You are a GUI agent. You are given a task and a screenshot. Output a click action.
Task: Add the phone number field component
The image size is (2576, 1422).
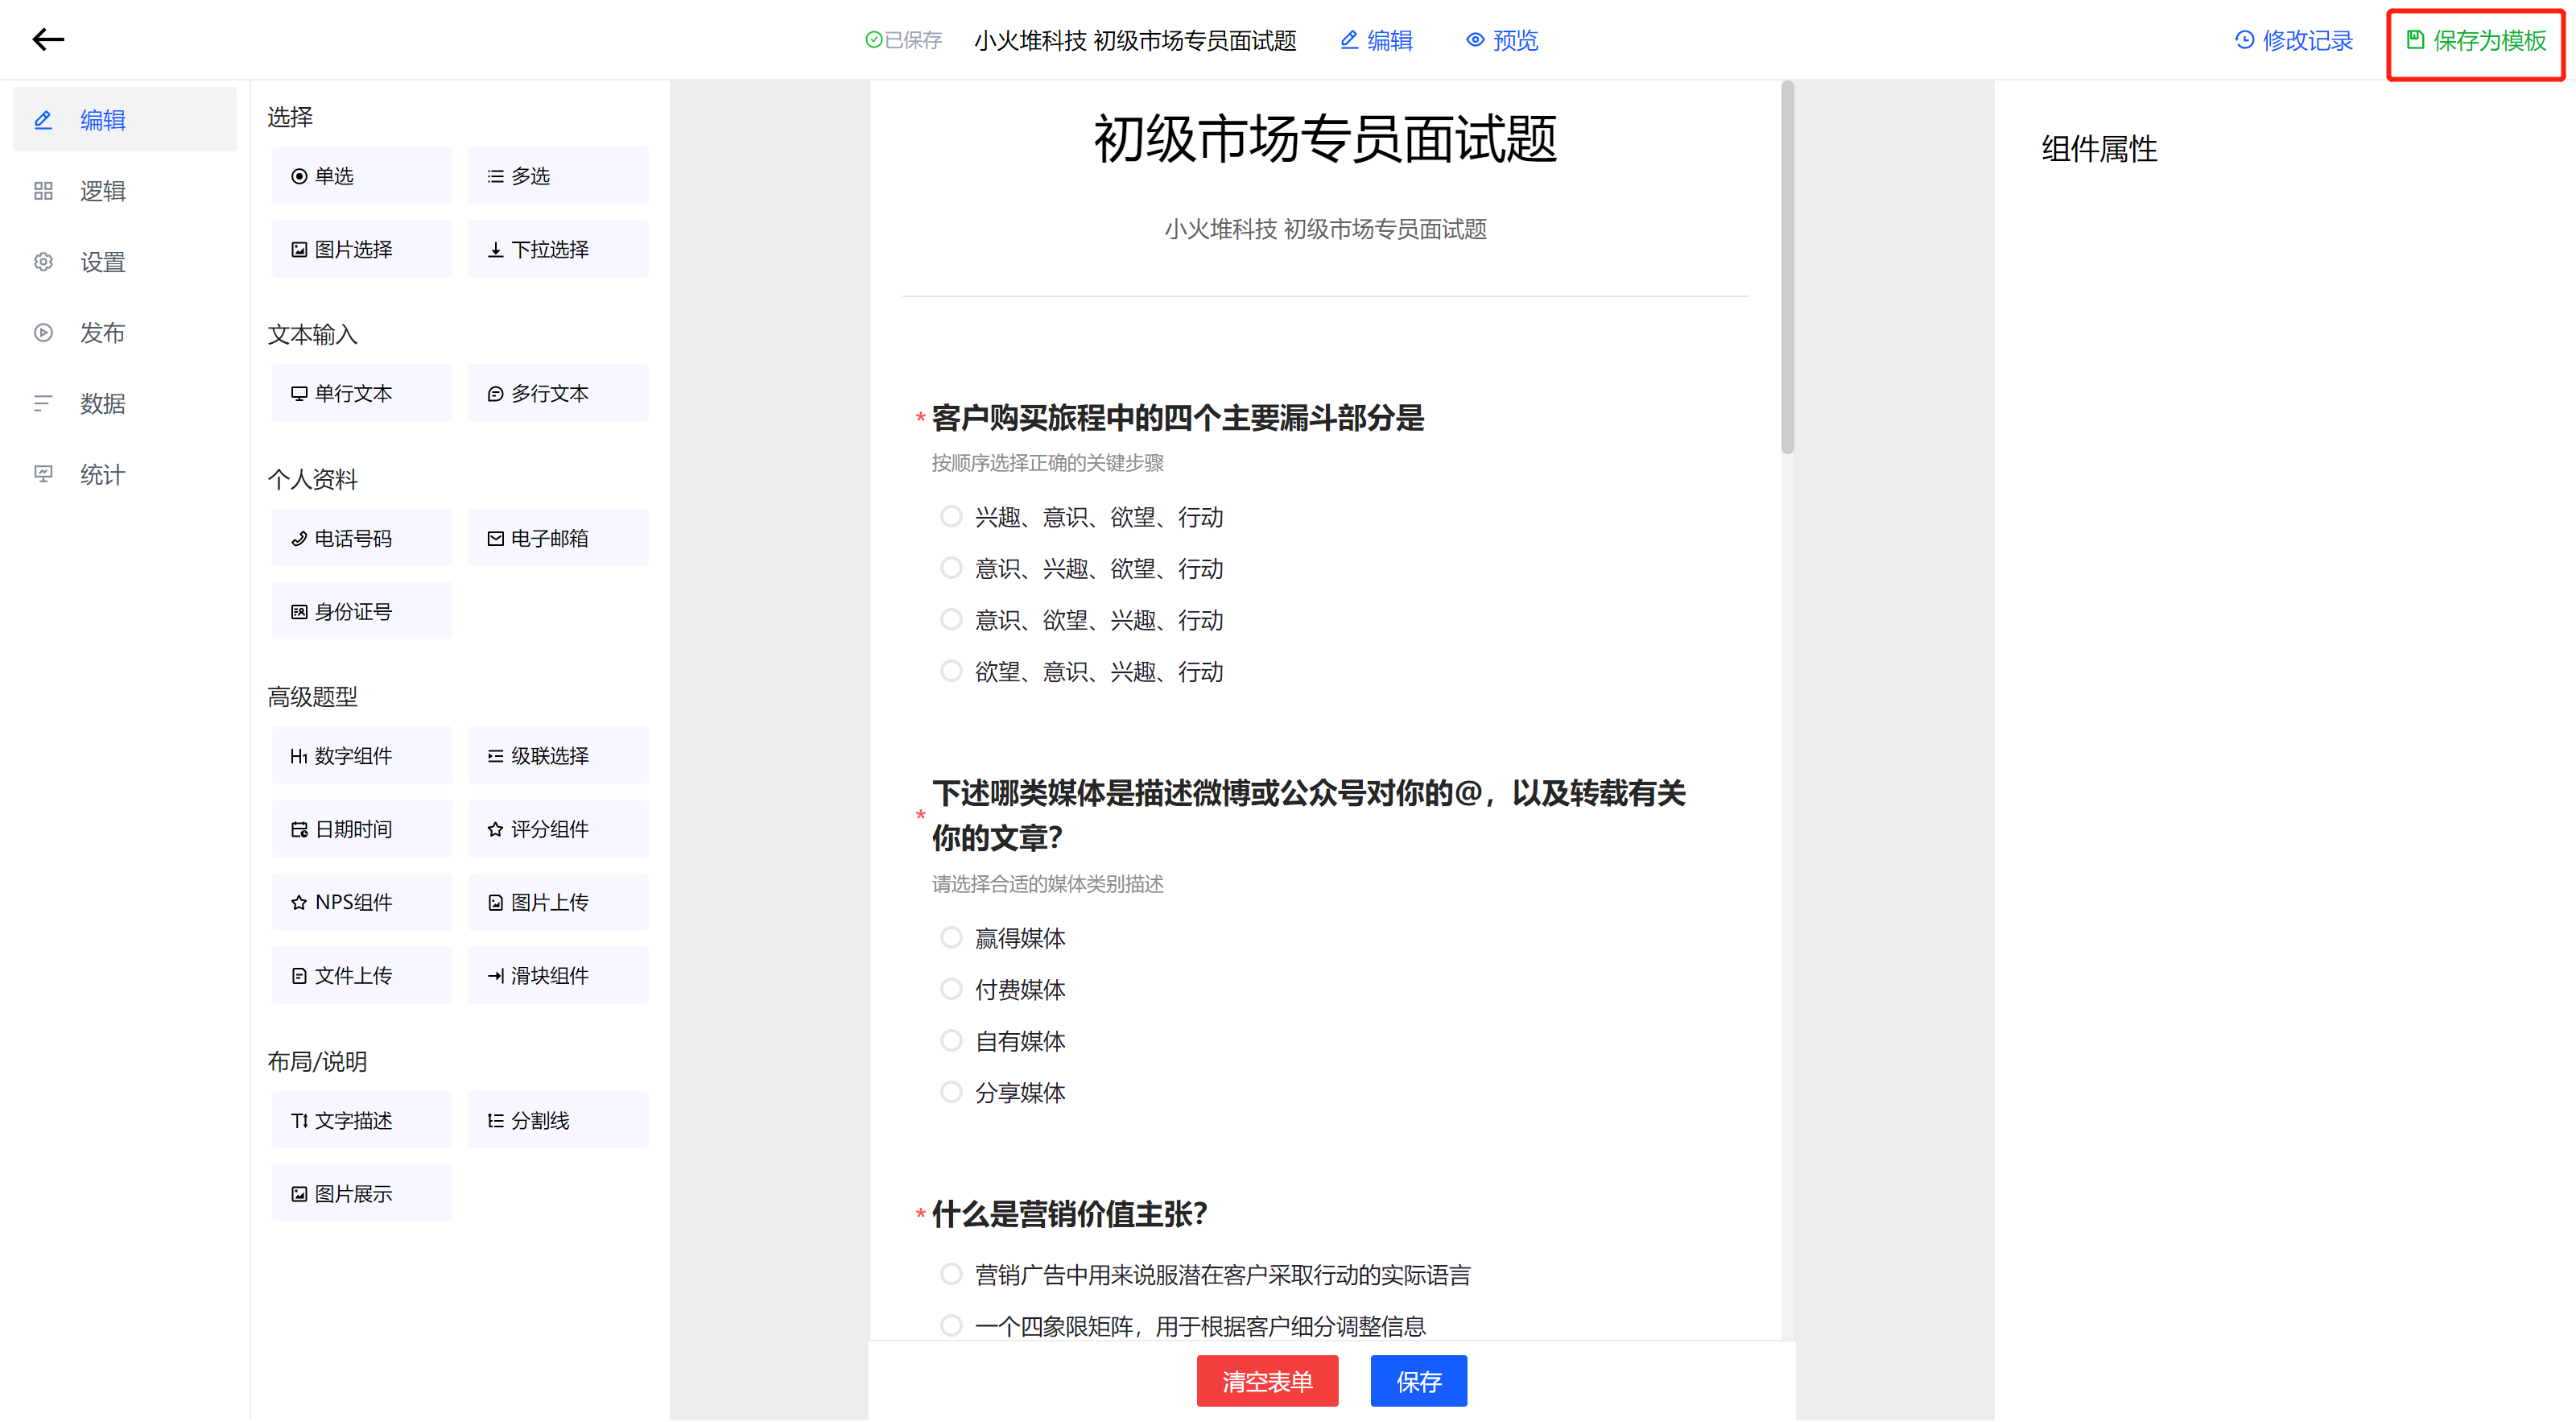[x=362, y=538]
